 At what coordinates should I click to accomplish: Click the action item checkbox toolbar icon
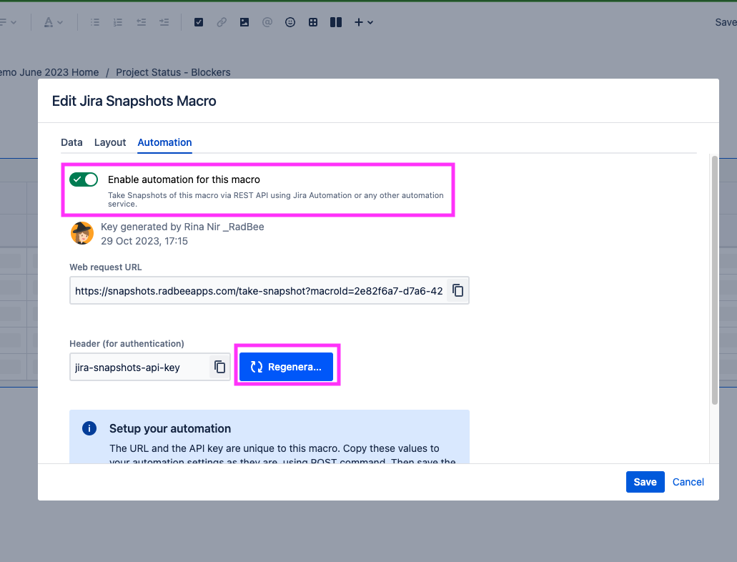tap(199, 22)
